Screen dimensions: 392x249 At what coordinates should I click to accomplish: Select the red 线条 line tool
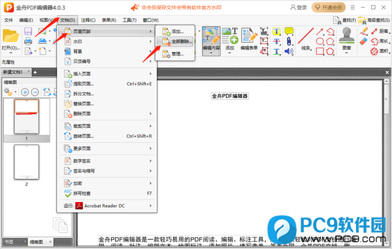click(306, 37)
